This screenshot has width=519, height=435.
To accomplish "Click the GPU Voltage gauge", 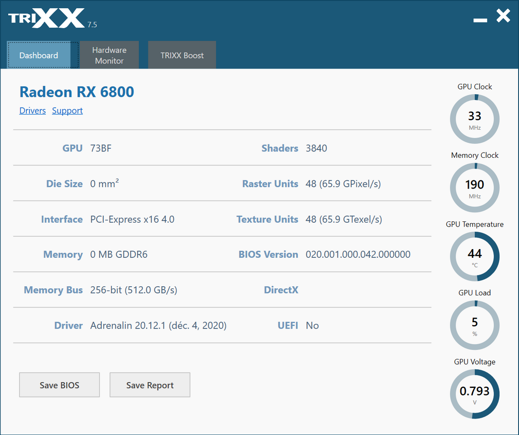I will click(x=475, y=394).
